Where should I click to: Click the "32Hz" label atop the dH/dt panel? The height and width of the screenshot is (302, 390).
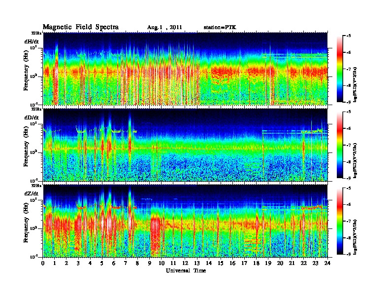(36, 33)
